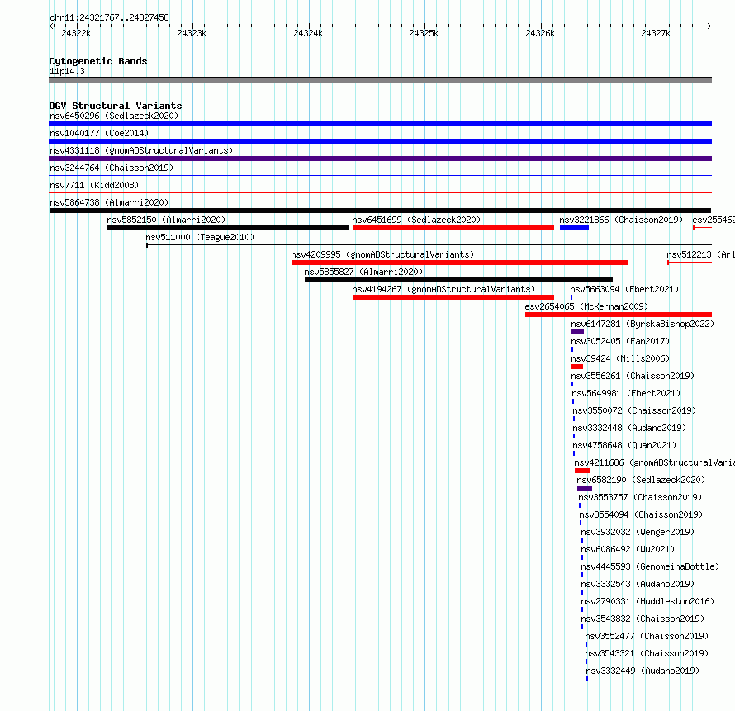
Task: Select nsv4209995 (gnomADStructuralVariants) label
Action: click(x=382, y=254)
